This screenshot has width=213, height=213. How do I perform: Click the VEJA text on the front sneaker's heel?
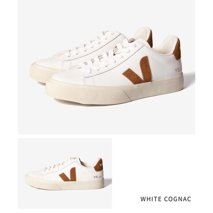[178, 70]
